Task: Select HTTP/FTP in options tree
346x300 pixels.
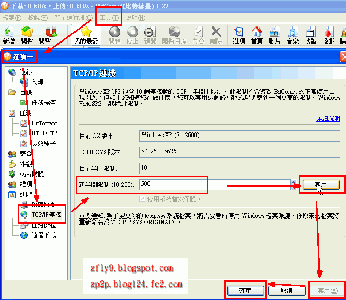Action: pyautogui.click(x=44, y=133)
